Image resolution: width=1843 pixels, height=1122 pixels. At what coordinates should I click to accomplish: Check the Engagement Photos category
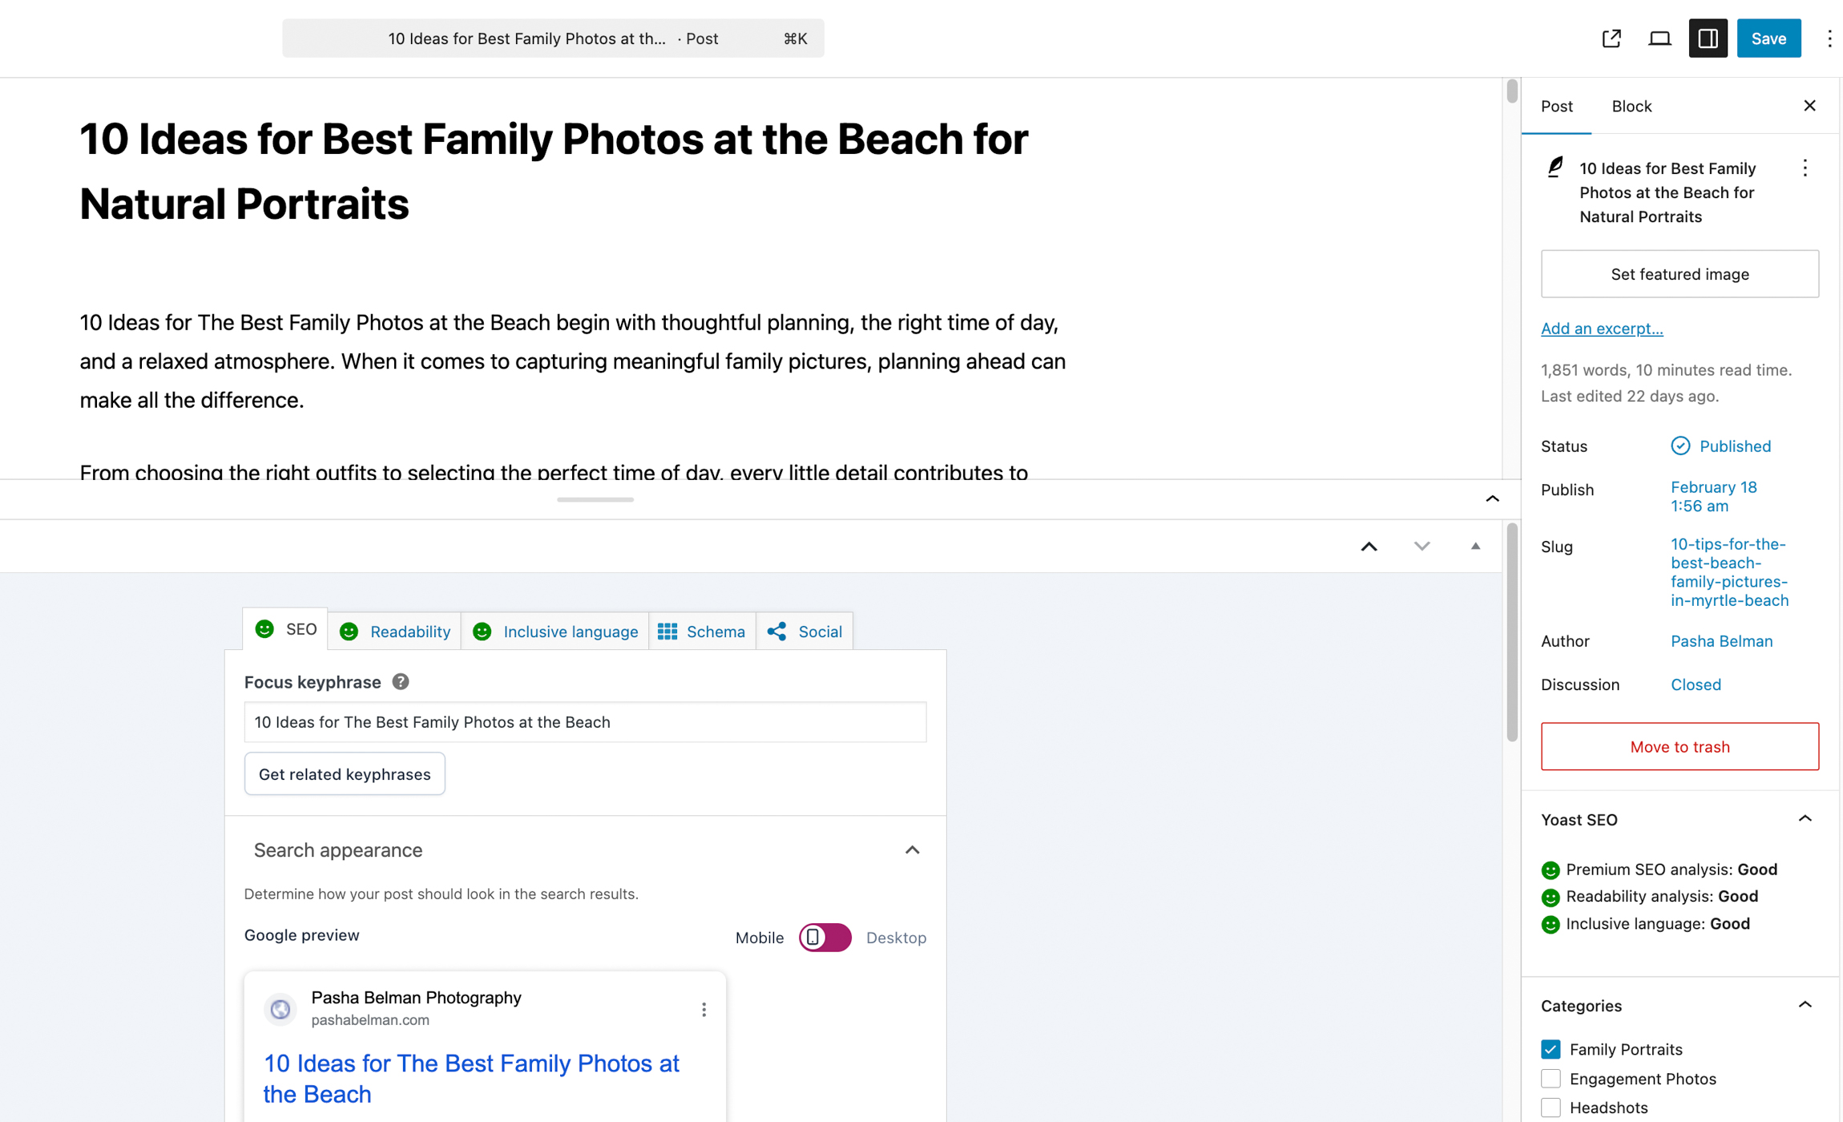[x=1551, y=1079]
